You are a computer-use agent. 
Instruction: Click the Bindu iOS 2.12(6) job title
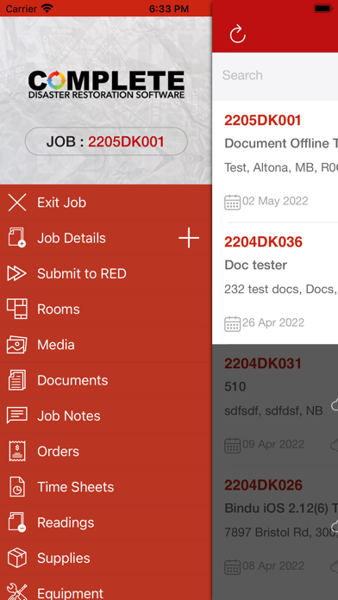tap(281, 508)
